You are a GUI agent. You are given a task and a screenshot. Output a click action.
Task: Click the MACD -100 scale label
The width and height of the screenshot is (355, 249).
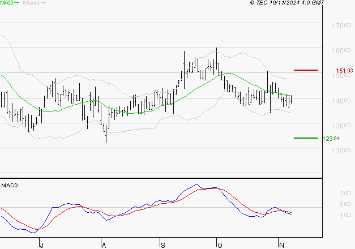pyautogui.click(x=344, y=215)
